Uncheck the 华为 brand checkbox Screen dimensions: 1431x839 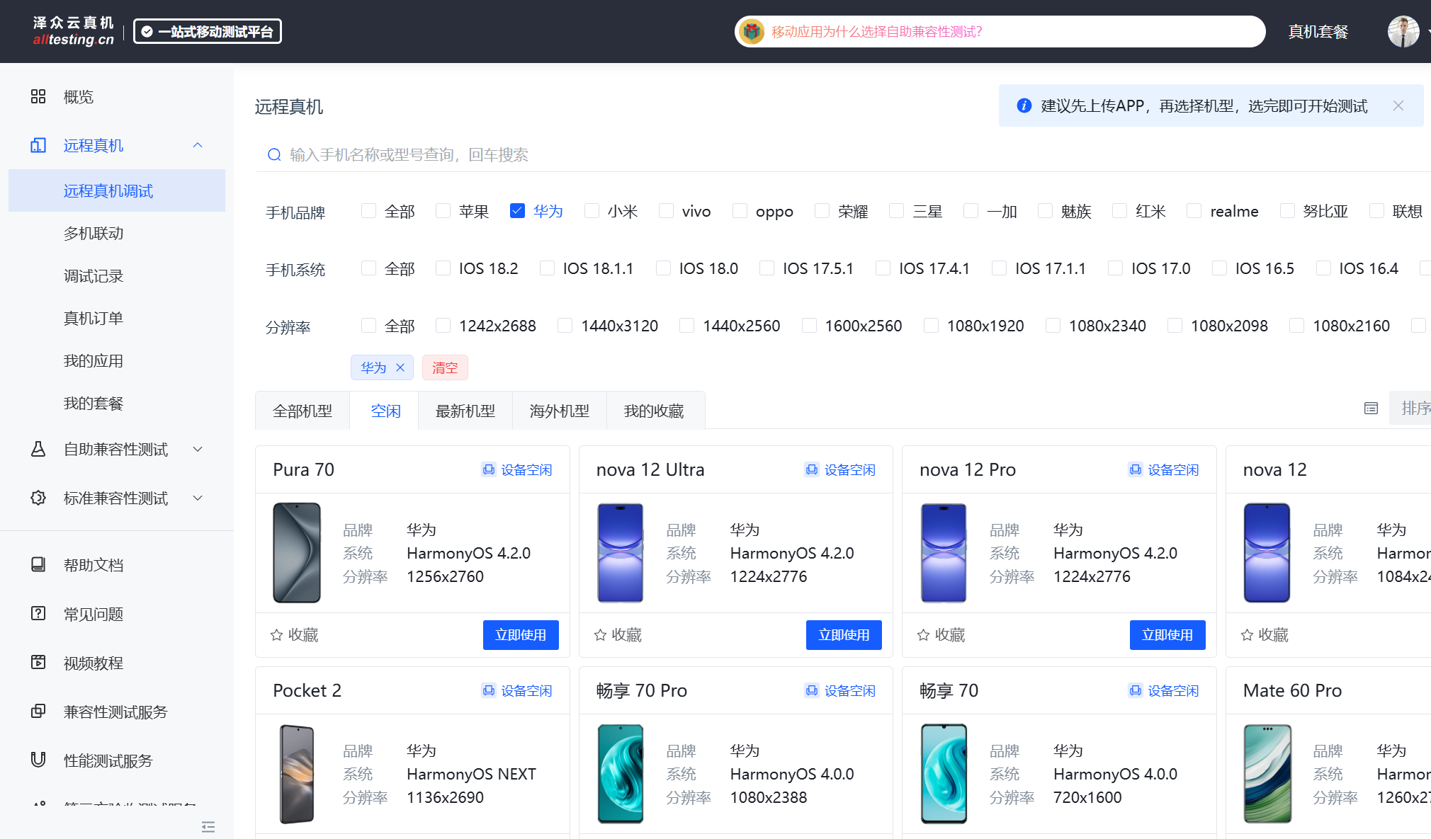tap(517, 211)
